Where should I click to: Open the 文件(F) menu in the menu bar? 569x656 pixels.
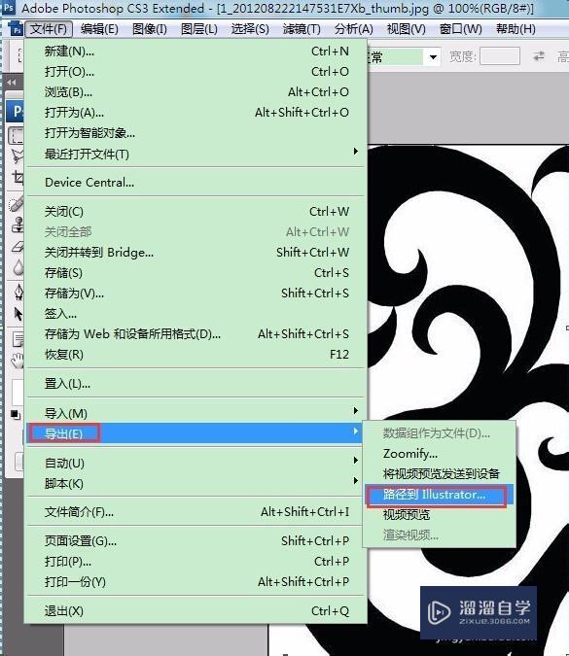point(49,29)
